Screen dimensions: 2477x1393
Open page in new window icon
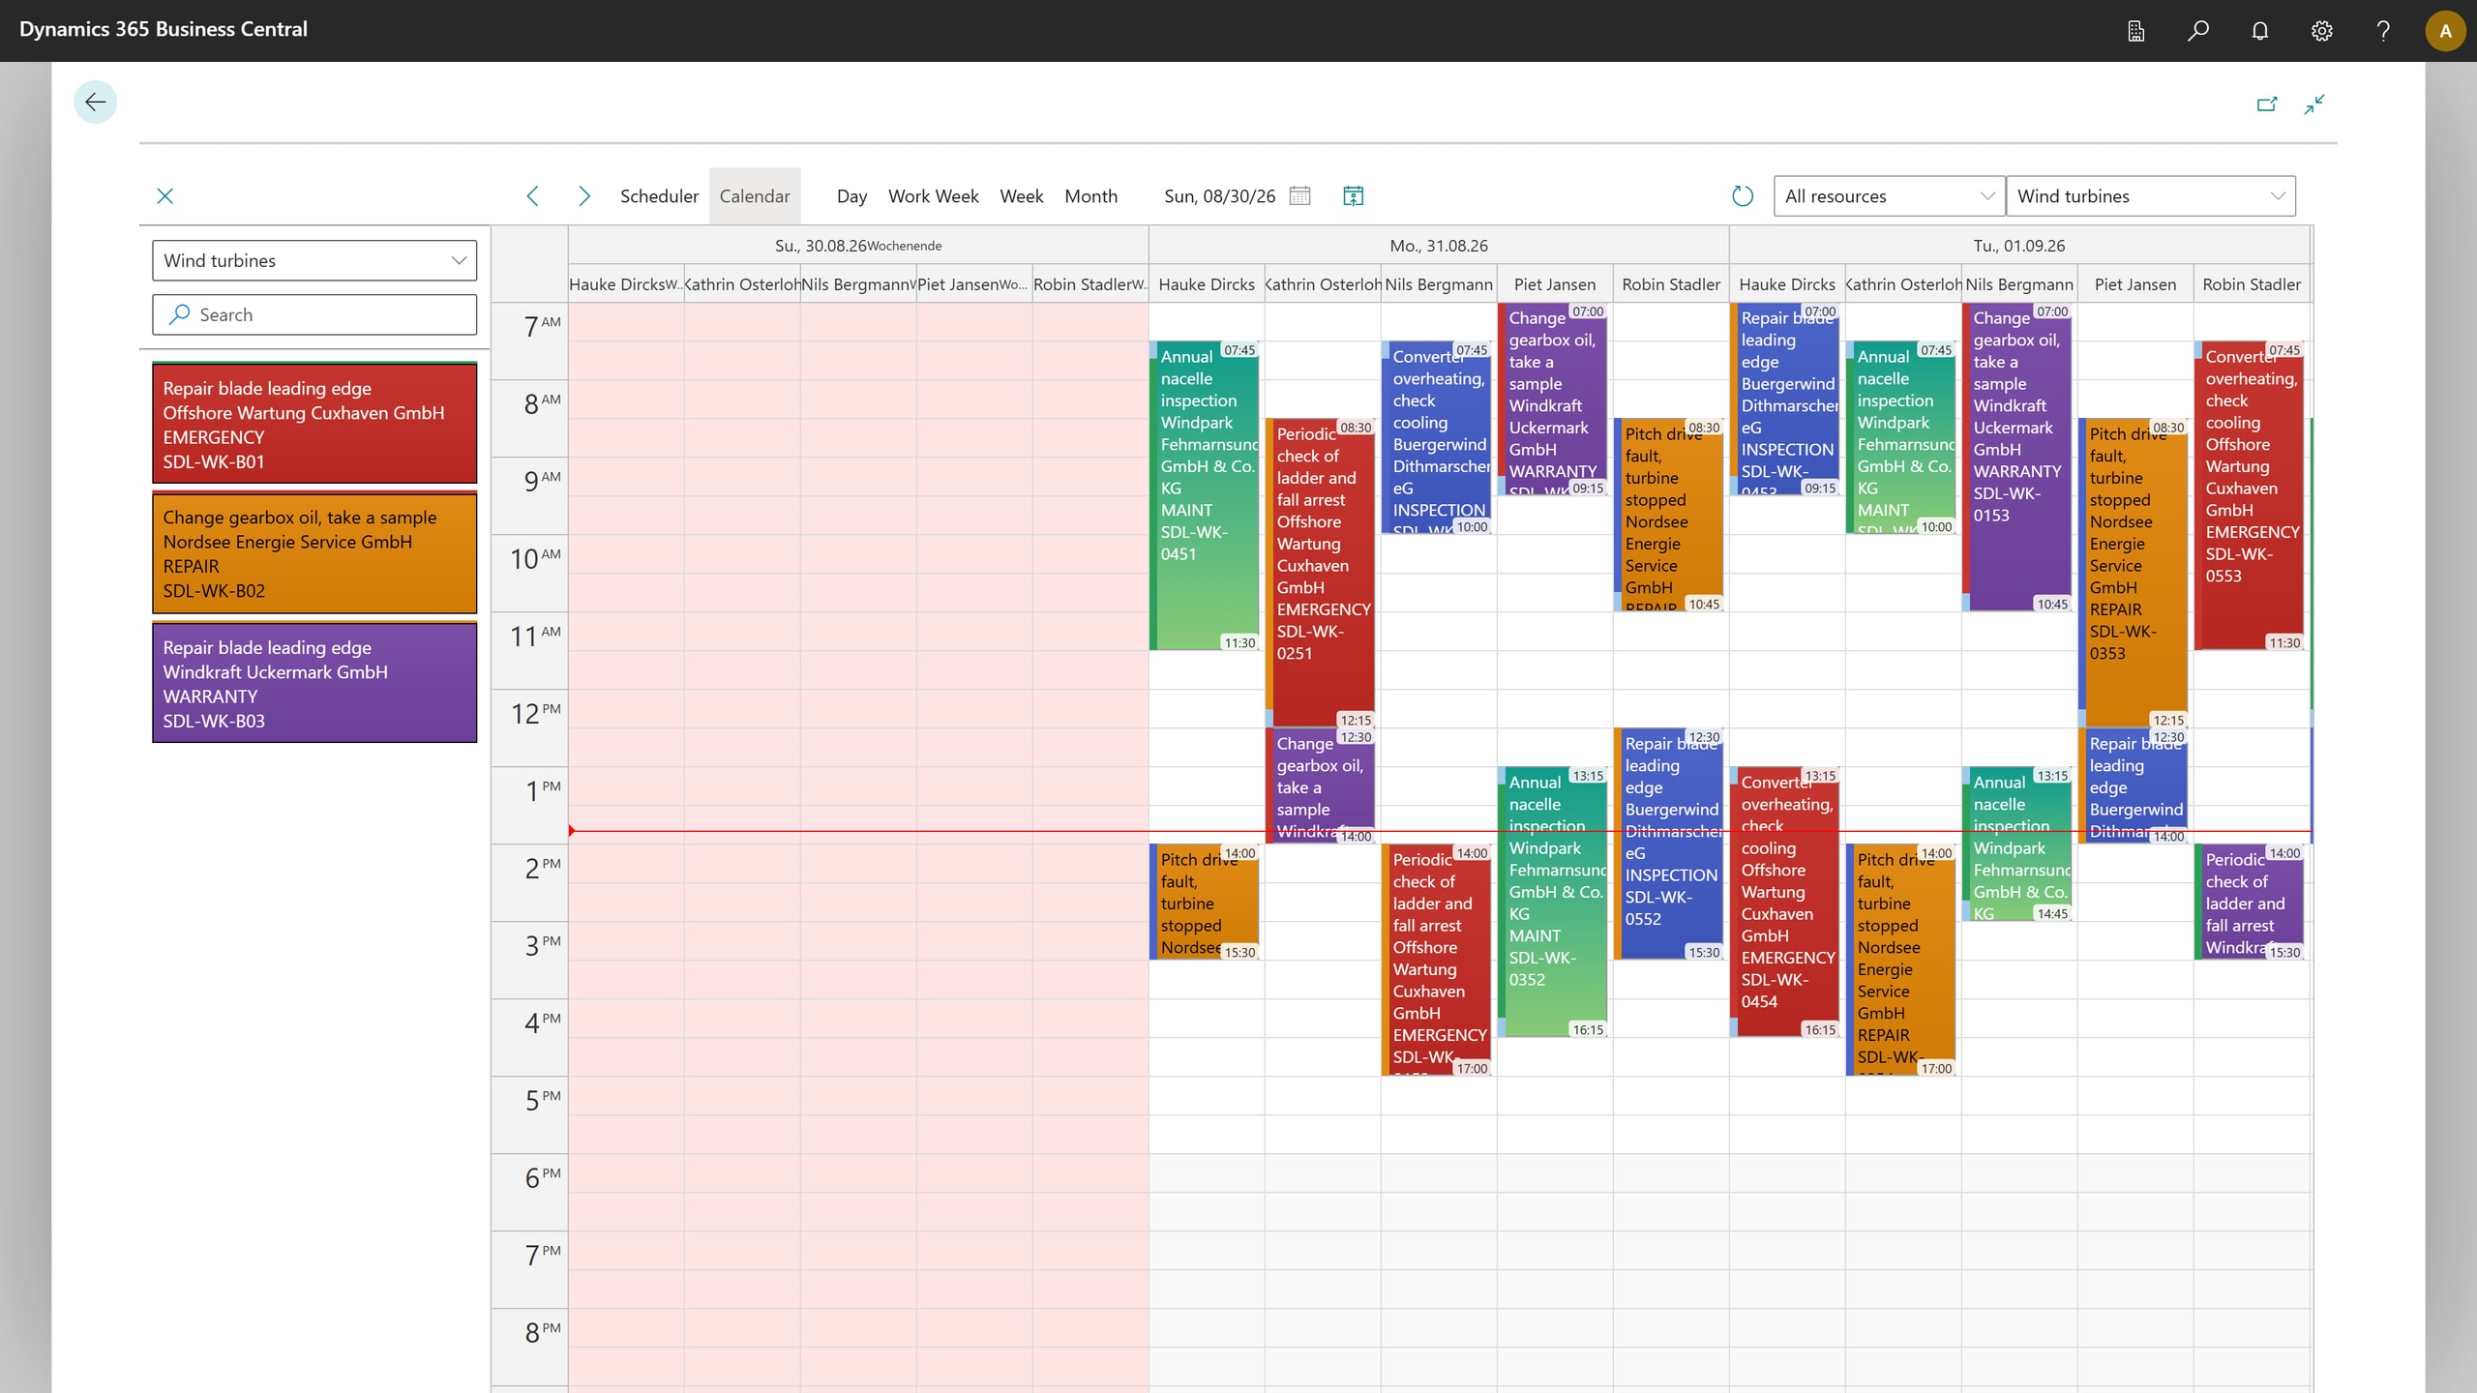(x=2267, y=104)
